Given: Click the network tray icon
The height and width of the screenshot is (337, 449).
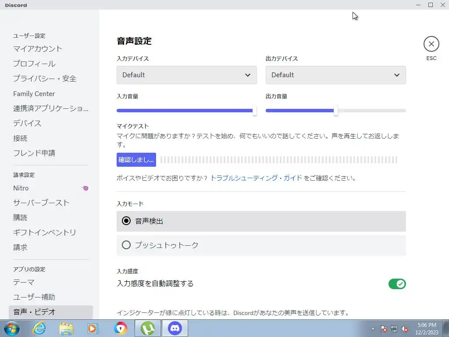Looking at the screenshot, I should [x=394, y=329].
